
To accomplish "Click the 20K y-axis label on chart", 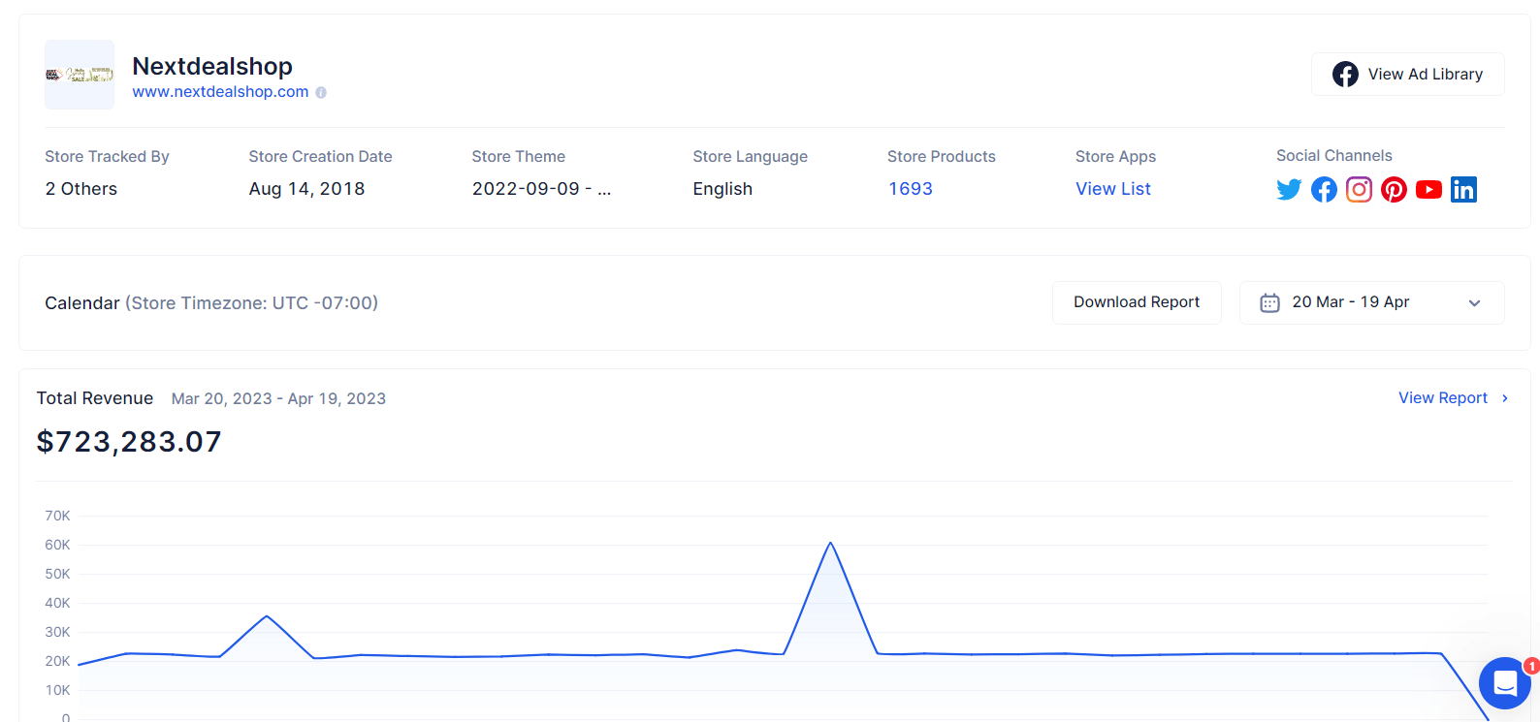I will (x=57, y=661).
